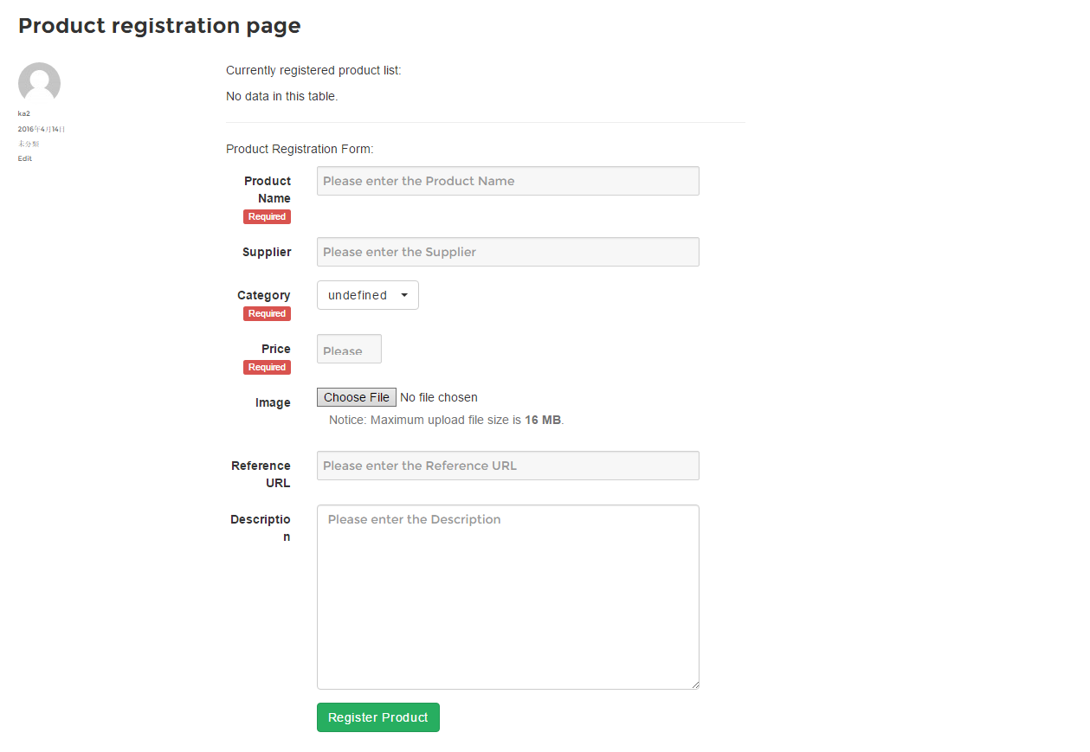This screenshot has width=1090, height=752.
Task: Open the Category dropdown showing undefined
Action: pyautogui.click(x=367, y=295)
